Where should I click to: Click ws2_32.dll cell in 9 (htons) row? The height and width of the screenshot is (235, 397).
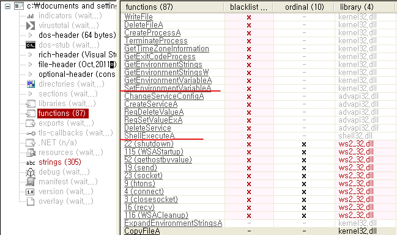click(356, 184)
